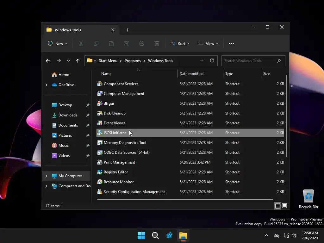The width and height of the screenshot is (324, 243).
Task: Open the View dropdown
Action: point(208,44)
